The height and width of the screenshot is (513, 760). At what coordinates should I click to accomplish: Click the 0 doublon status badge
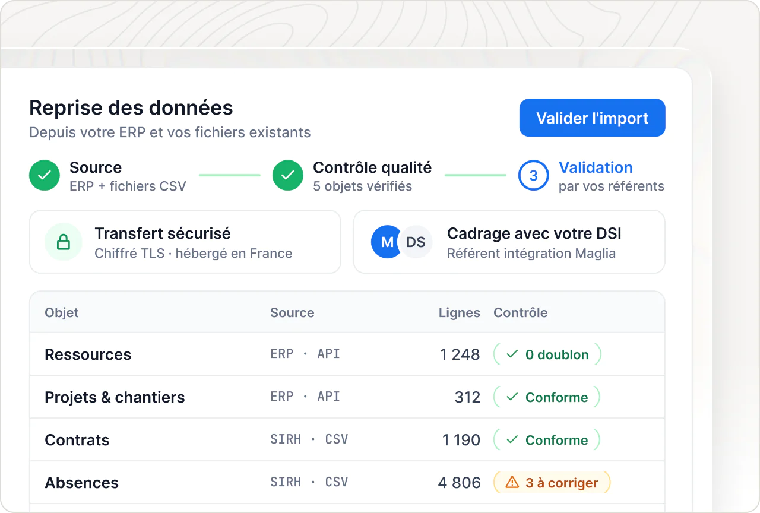(x=547, y=354)
